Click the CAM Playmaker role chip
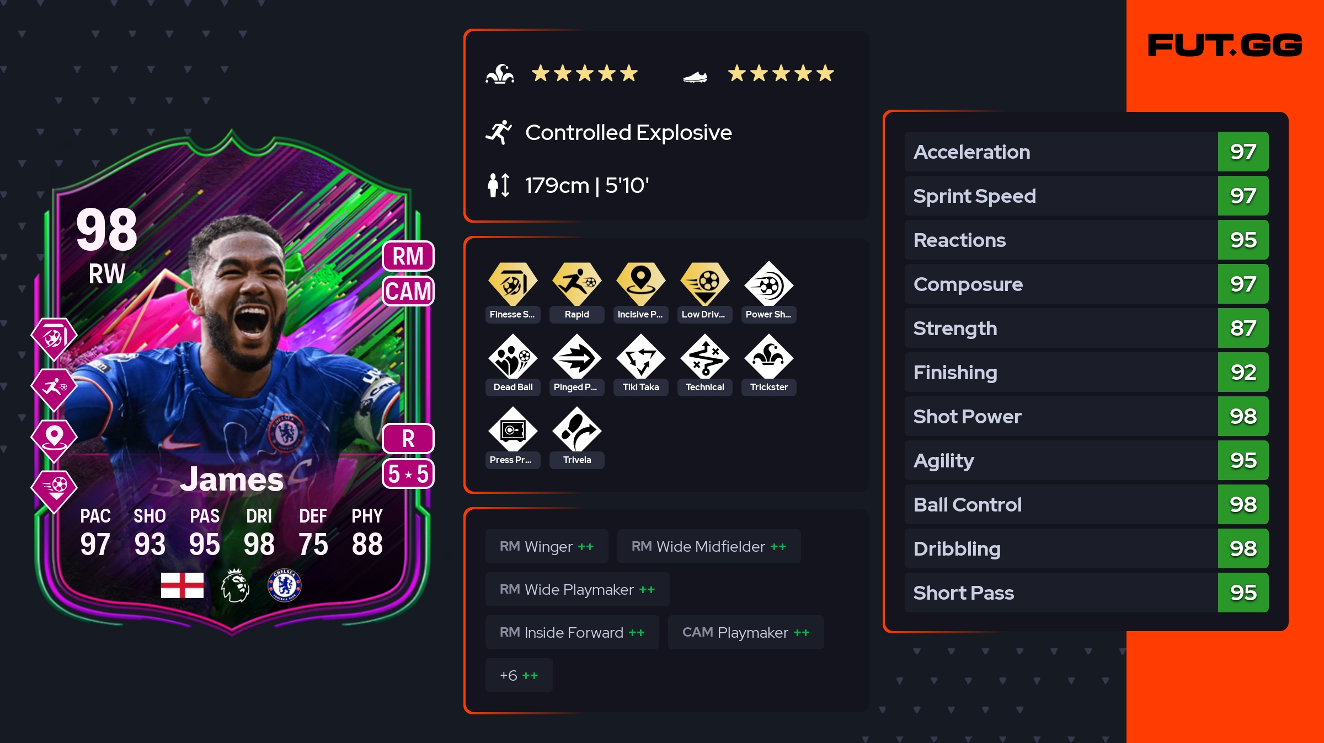 (x=746, y=632)
